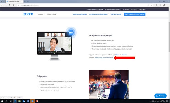Refresh the page with the reload icon
The height and width of the screenshot is (103, 170).
pyautogui.click(x=10, y=5)
